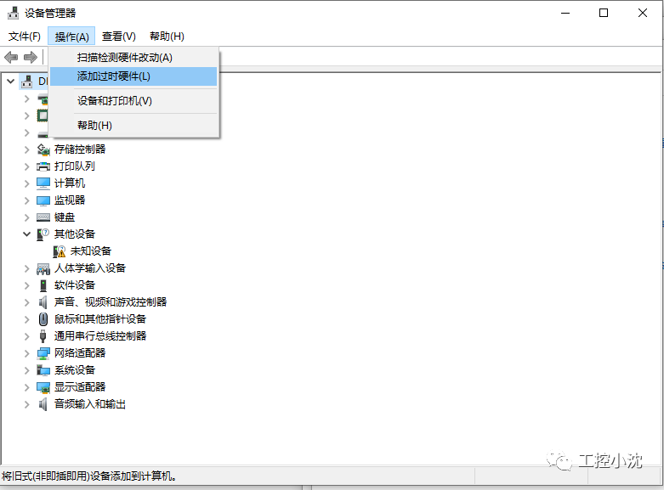The image size is (664, 490).
Task: Click the 监视器 display icon
Action: (x=43, y=200)
